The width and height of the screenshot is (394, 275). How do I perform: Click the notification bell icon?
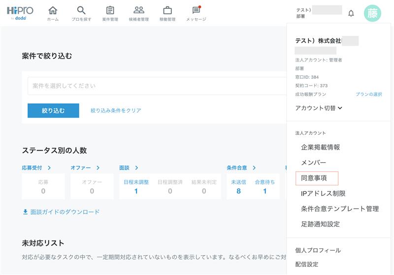coord(351,13)
